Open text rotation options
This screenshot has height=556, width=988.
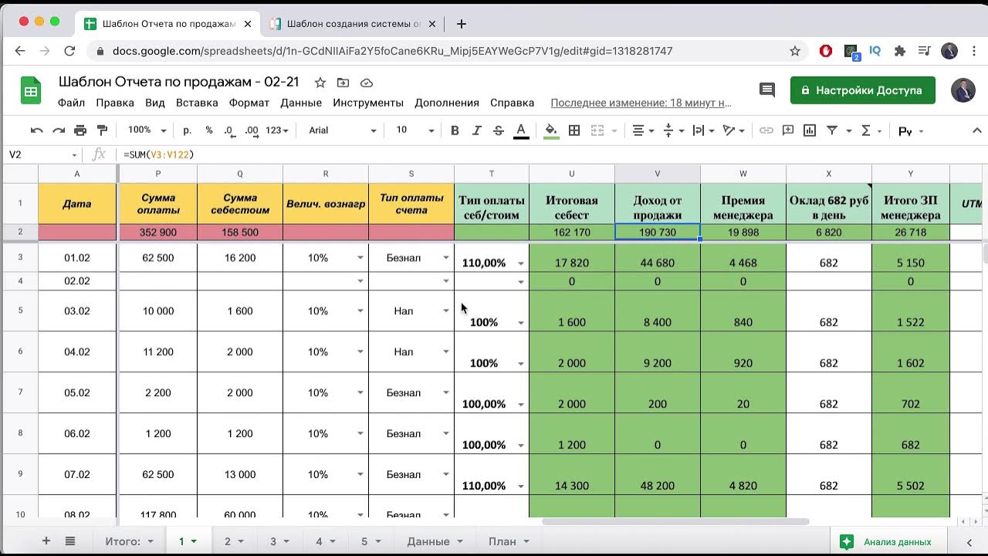point(733,131)
